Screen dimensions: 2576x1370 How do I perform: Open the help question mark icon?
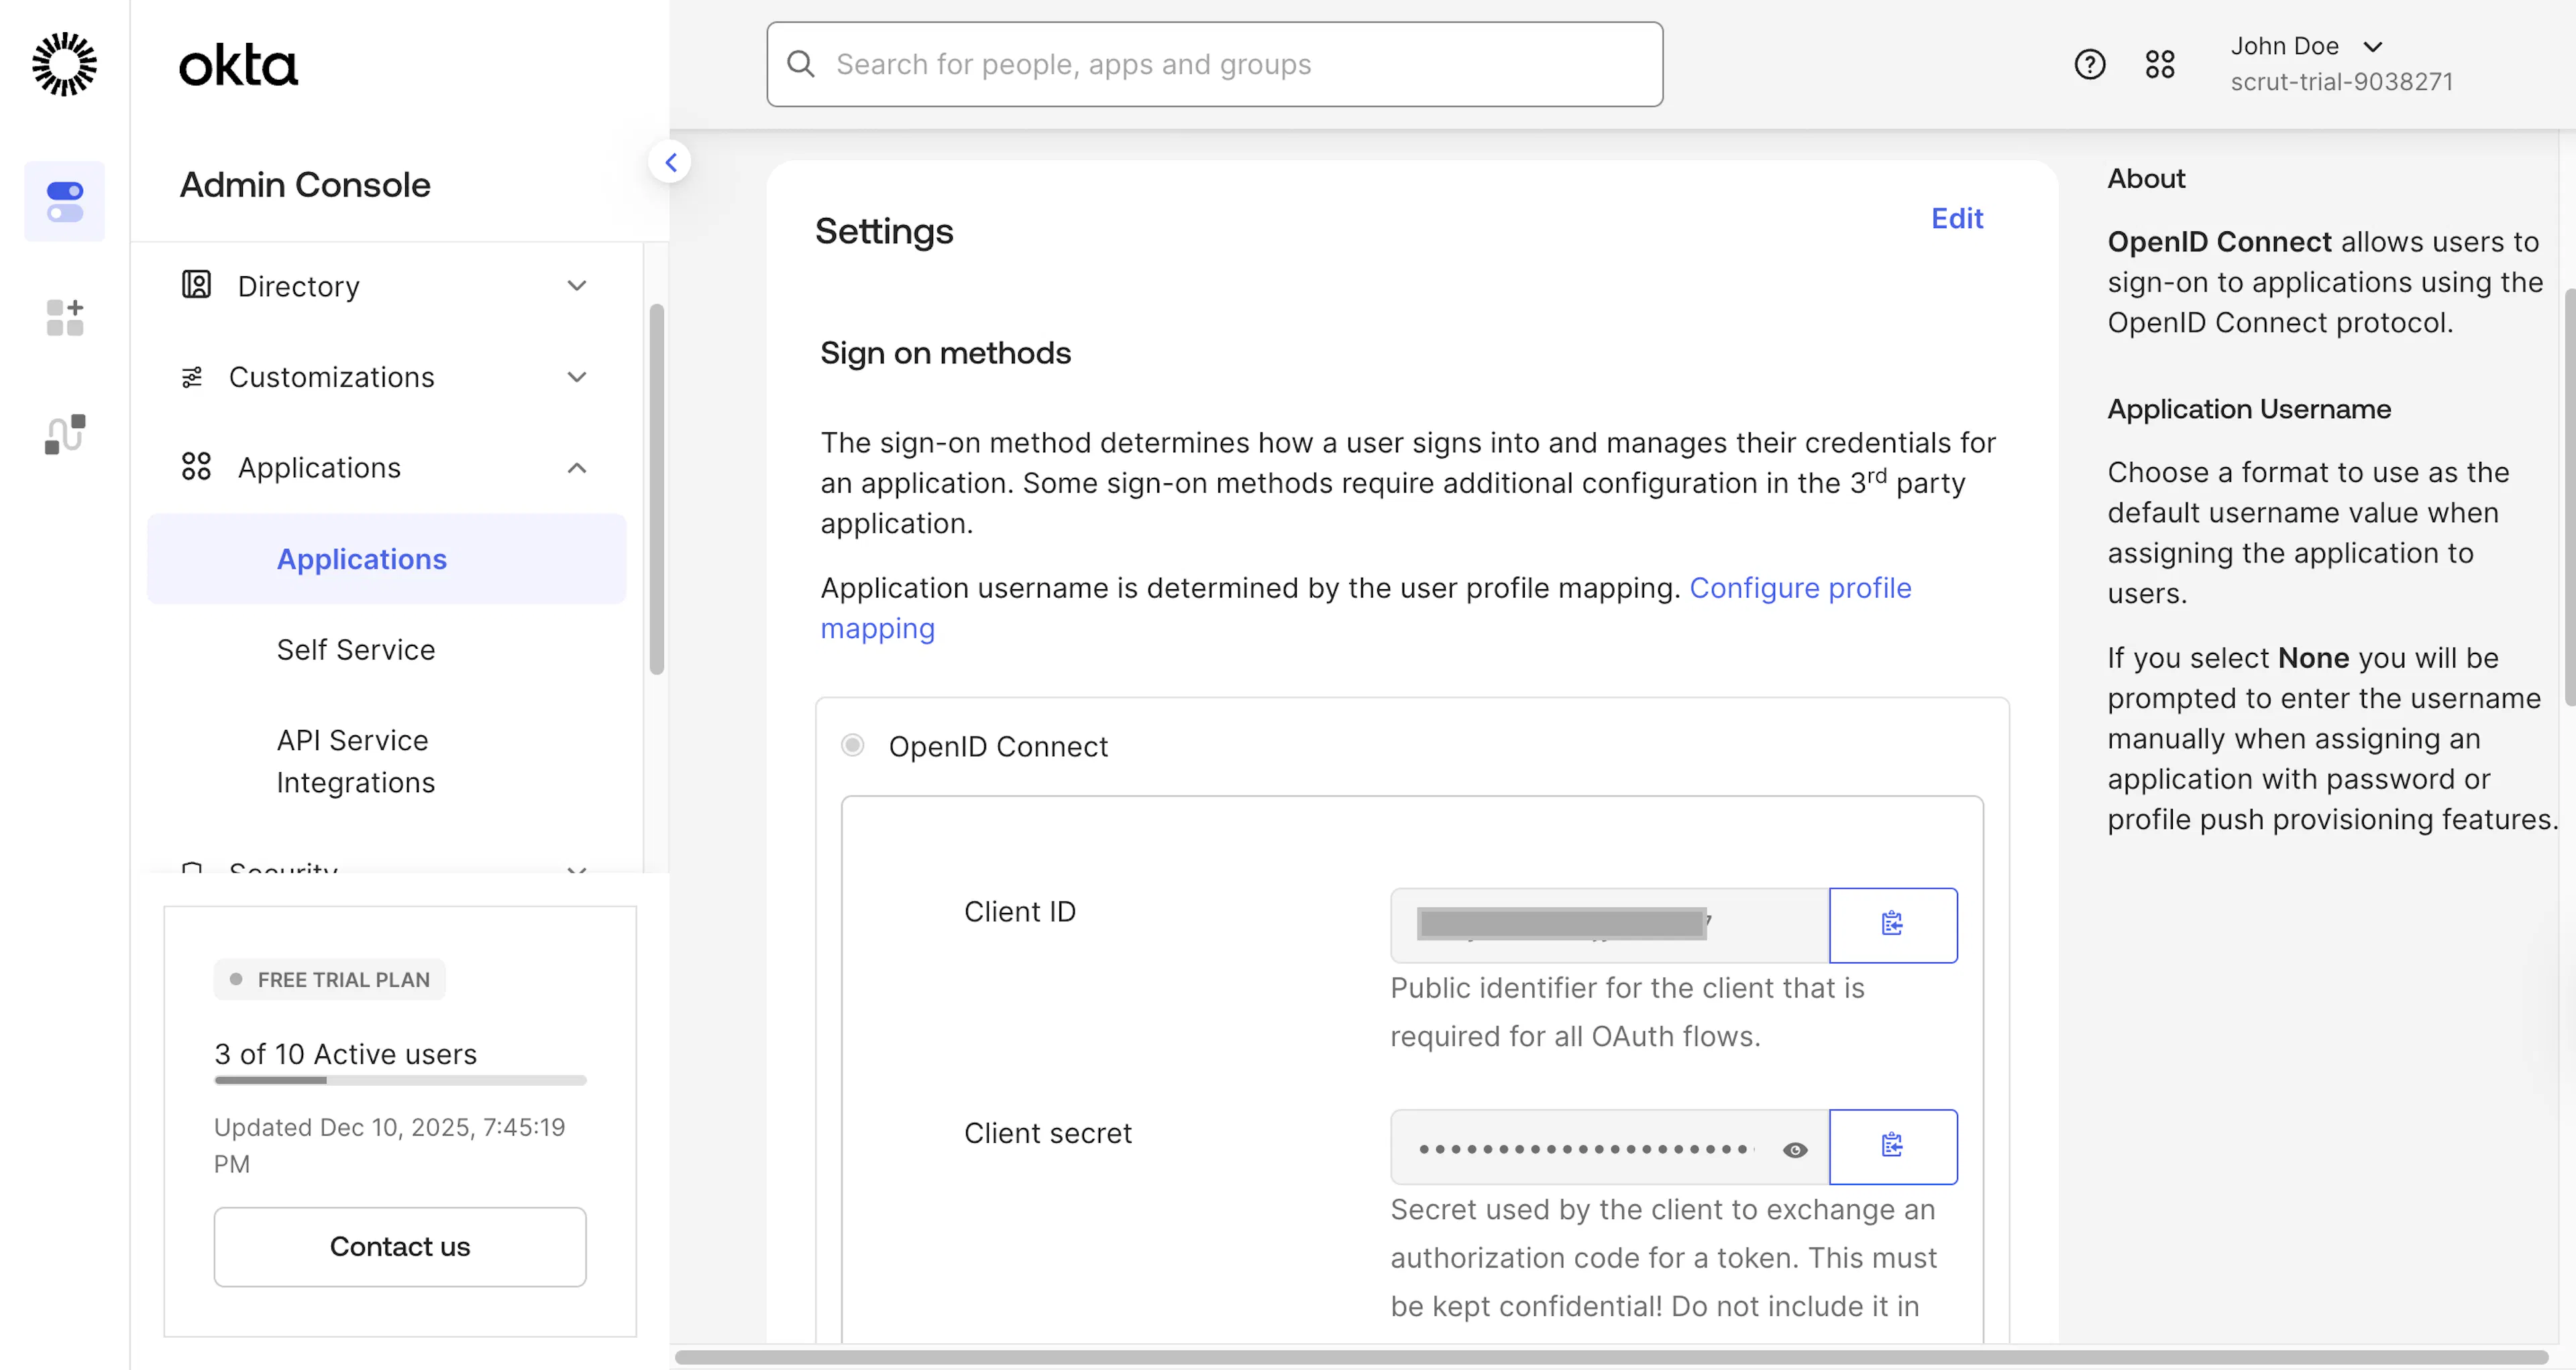click(x=2089, y=64)
